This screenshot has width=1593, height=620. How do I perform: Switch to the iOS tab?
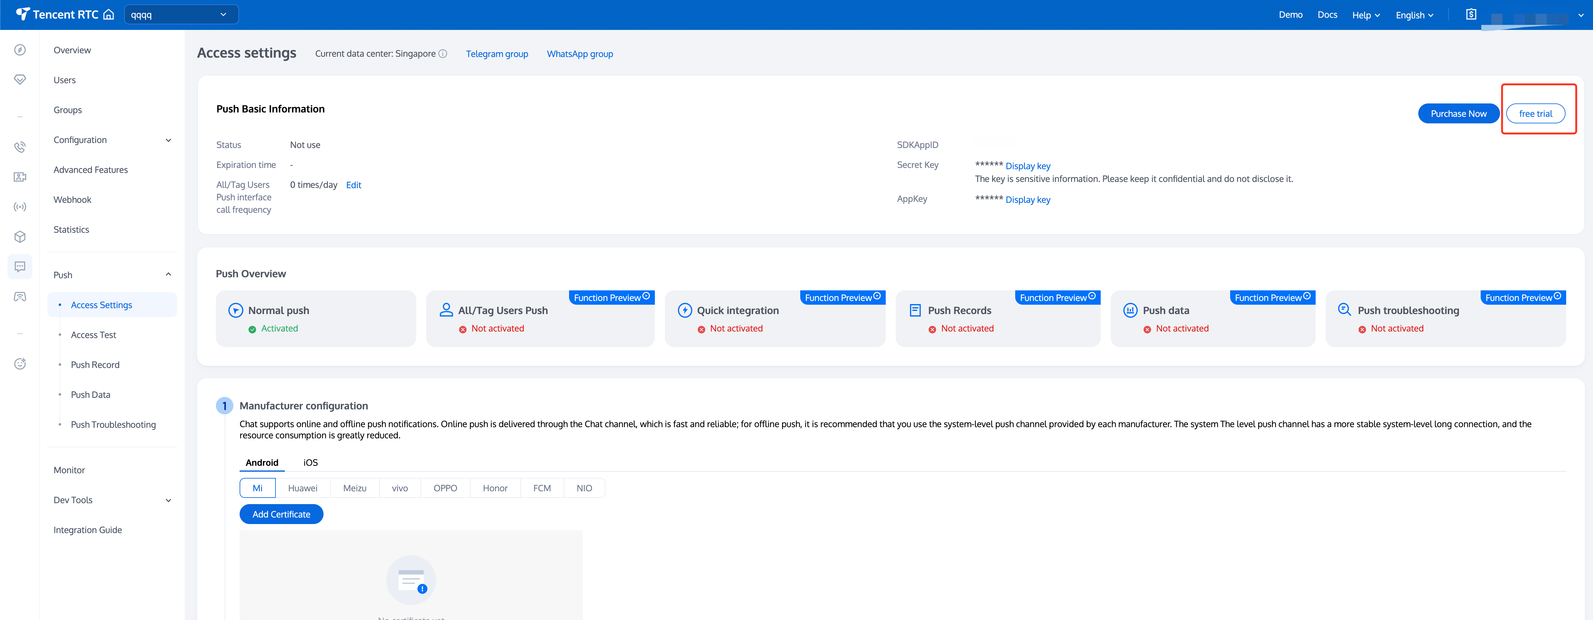310,463
